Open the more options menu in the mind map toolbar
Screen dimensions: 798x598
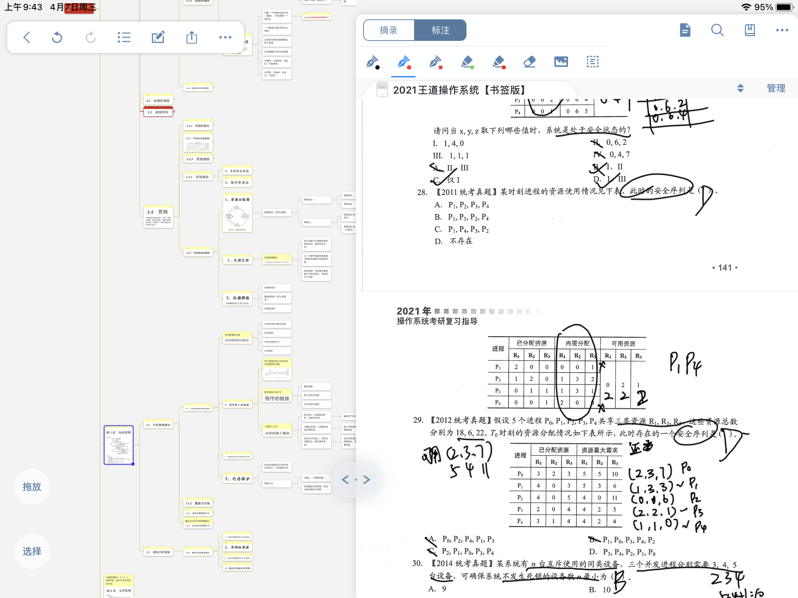[x=225, y=37]
